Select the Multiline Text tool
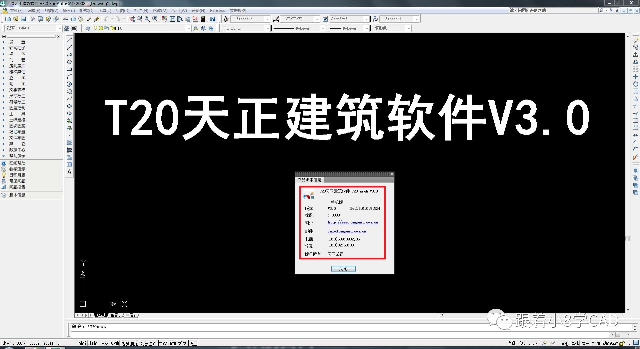The height and width of the screenshot is (349, 640). click(69, 172)
